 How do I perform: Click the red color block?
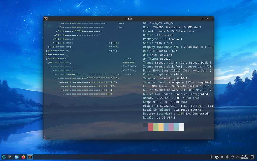pyautogui.click(x=151, y=127)
